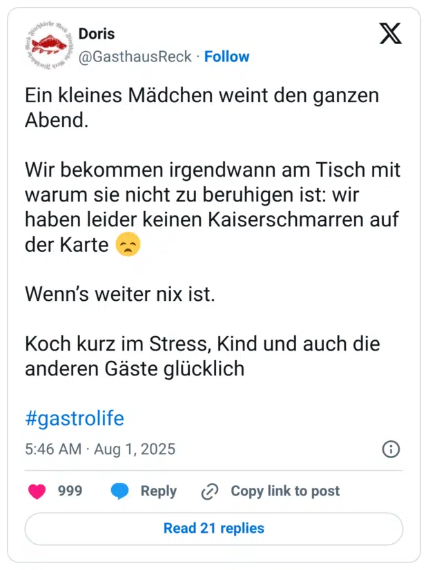The height and width of the screenshot is (570, 428).
Task: Click the Copy link to post label
Action: [x=284, y=491]
